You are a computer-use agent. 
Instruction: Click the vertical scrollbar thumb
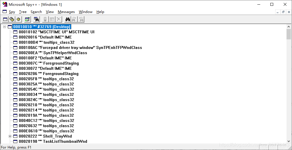pyautogui.click(x=289, y=34)
